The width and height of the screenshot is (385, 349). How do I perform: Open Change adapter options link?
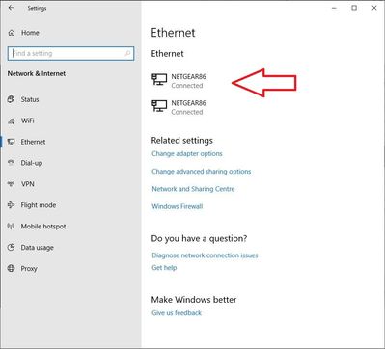187,153
